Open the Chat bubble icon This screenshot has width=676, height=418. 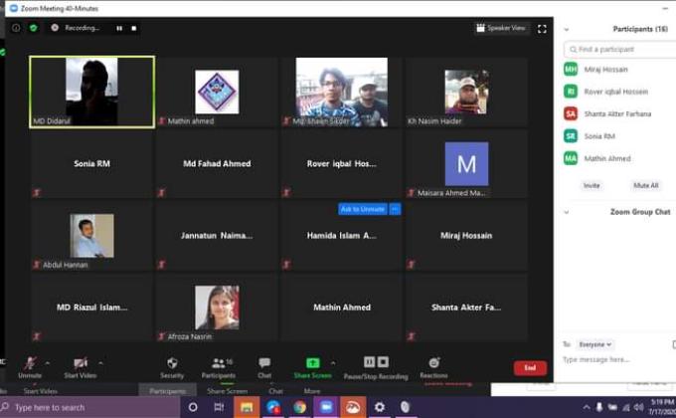point(264,363)
